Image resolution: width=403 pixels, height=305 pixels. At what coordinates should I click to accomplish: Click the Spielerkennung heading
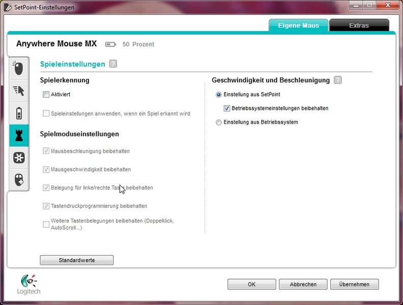[65, 80]
